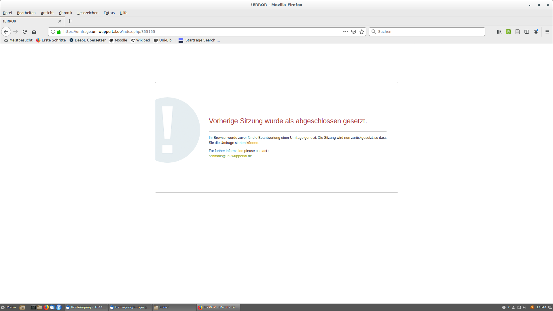Open the Menü button in taskbar
This screenshot has width=553, height=311.
9,307
